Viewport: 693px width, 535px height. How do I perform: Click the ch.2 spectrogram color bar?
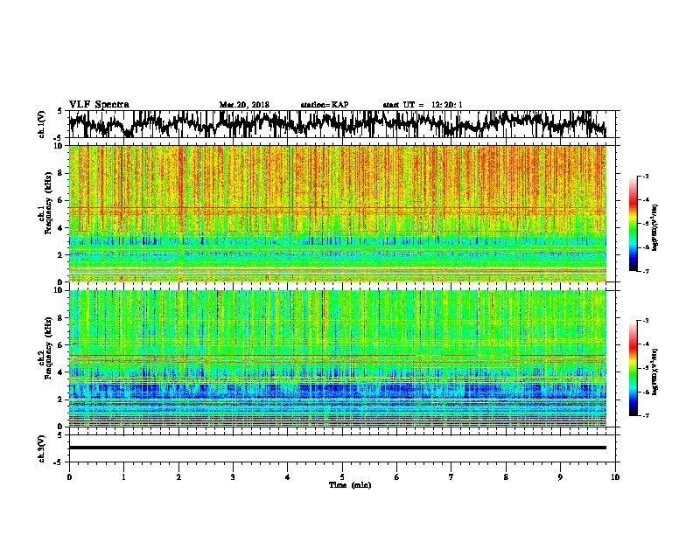(x=633, y=368)
